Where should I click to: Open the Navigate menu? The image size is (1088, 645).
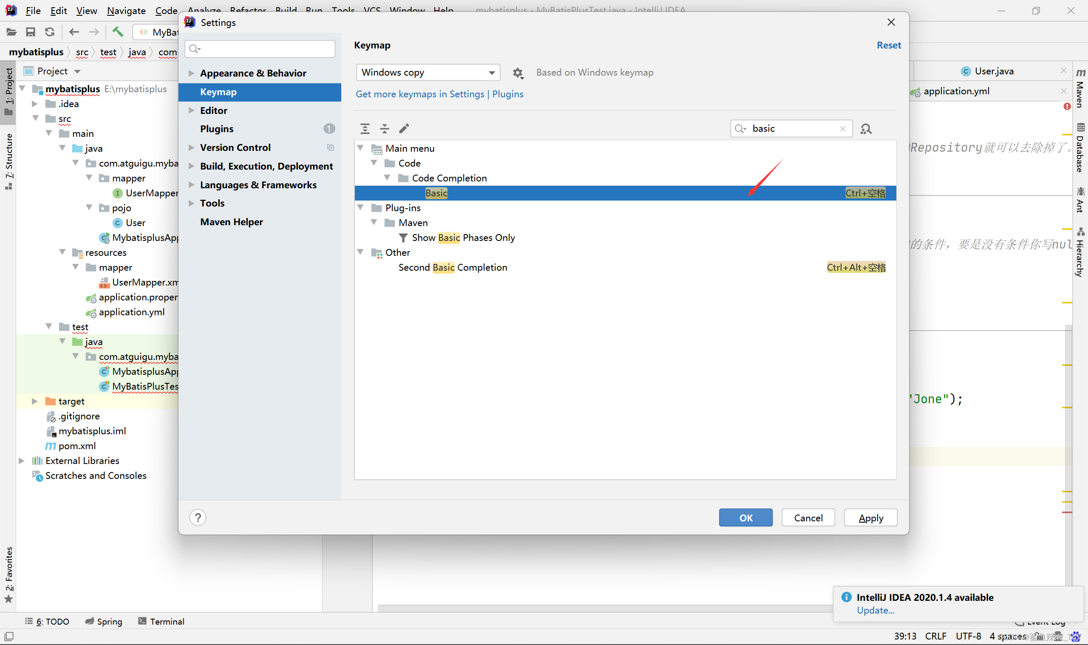pos(126,11)
